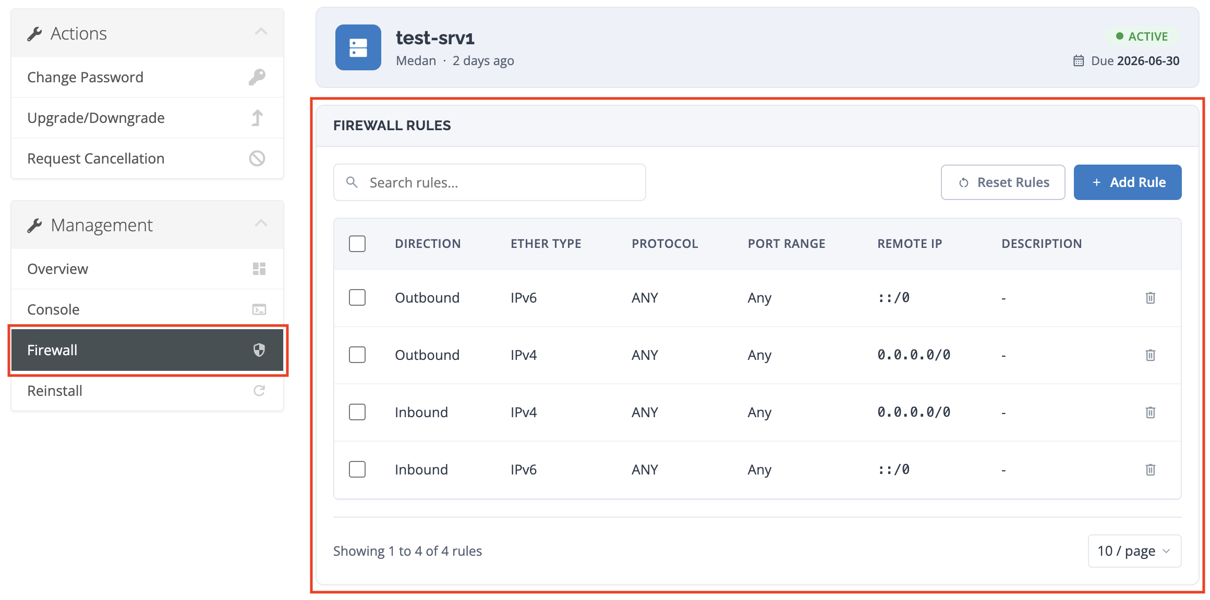Click the blue server icon for test-srv1
Screen dimensions: 1210x600
pos(358,47)
